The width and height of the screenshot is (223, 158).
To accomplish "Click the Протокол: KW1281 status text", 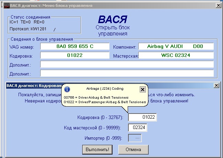I will pos(28,29).
